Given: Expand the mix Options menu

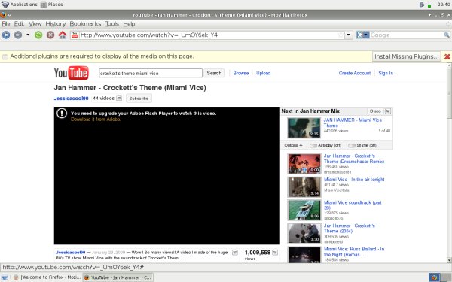Looking at the screenshot, I should pyautogui.click(x=293, y=145).
